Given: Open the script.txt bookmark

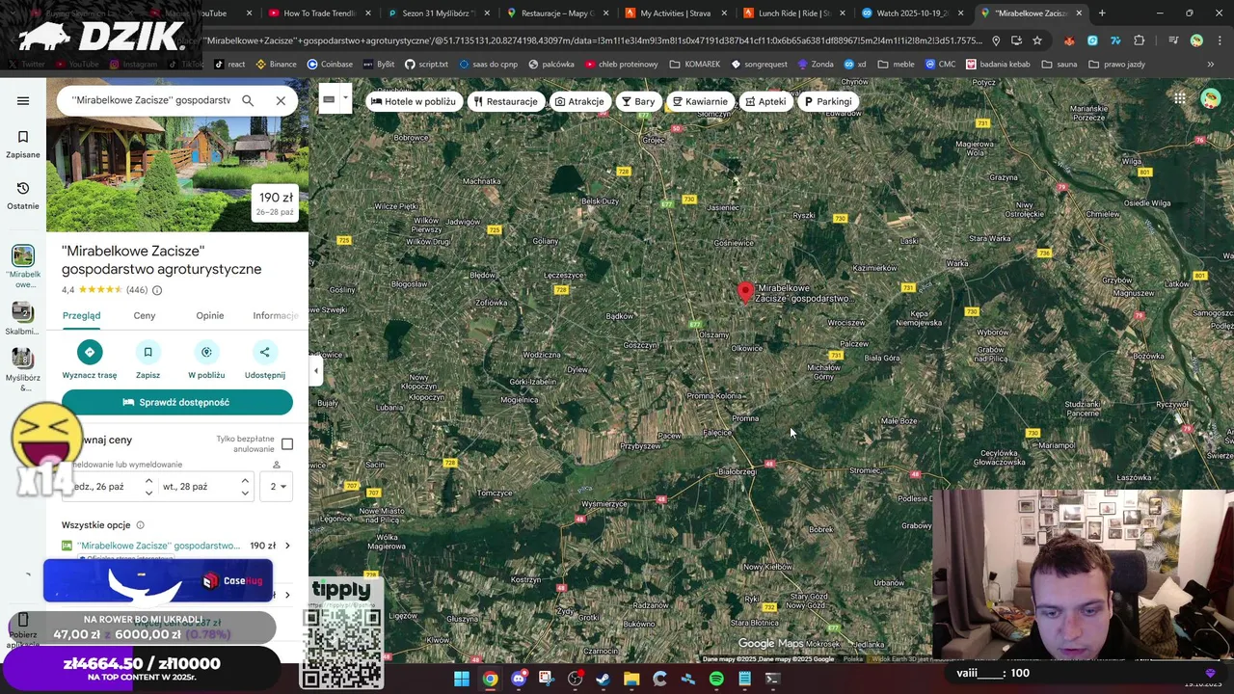Looking at the screenshot, I should pyautogui.click(x=426, y=64).
